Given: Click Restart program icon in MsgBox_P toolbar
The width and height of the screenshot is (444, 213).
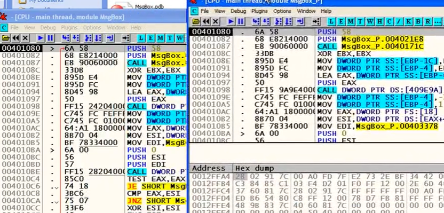Looking at the screenshot, I should 206,21.
